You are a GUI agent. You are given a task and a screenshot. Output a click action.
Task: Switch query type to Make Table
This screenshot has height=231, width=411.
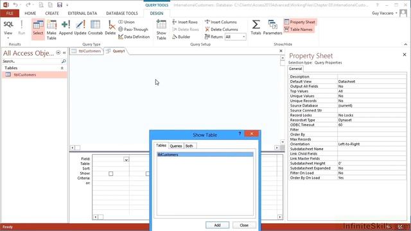51,30
